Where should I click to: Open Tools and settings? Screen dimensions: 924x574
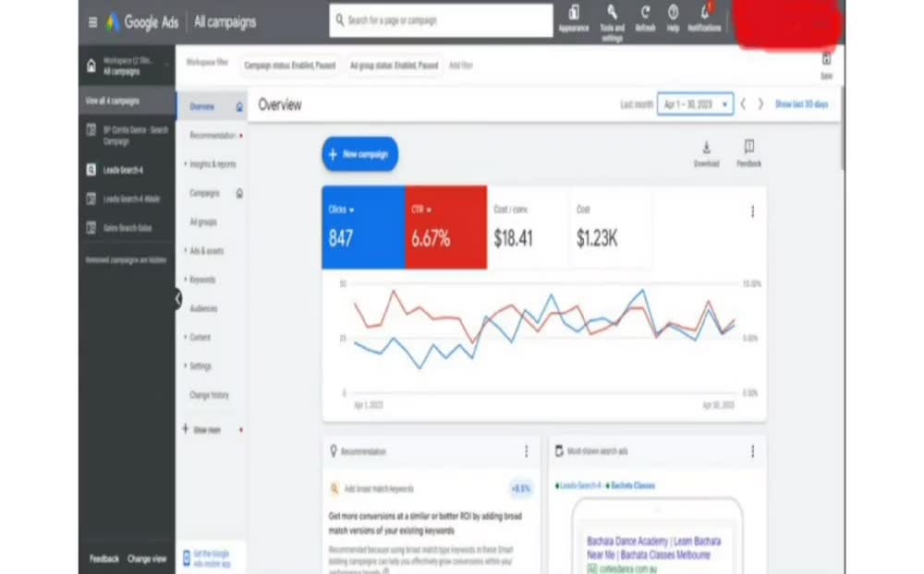613,22
